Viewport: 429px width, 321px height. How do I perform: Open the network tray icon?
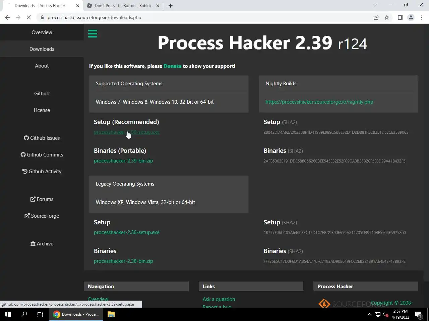click(x=378, y=314)
